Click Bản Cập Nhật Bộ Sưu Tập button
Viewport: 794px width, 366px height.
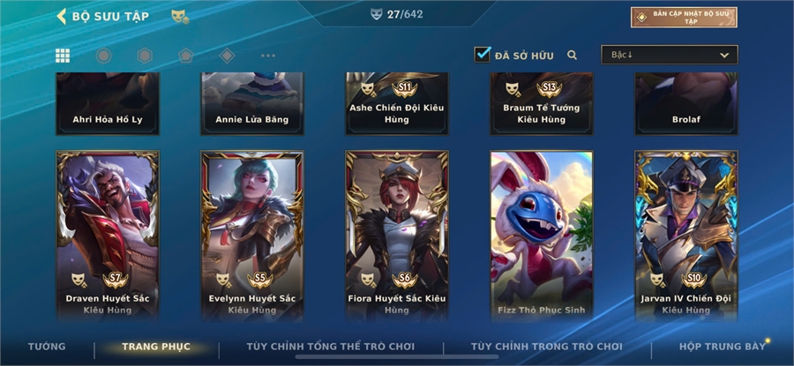684,18
